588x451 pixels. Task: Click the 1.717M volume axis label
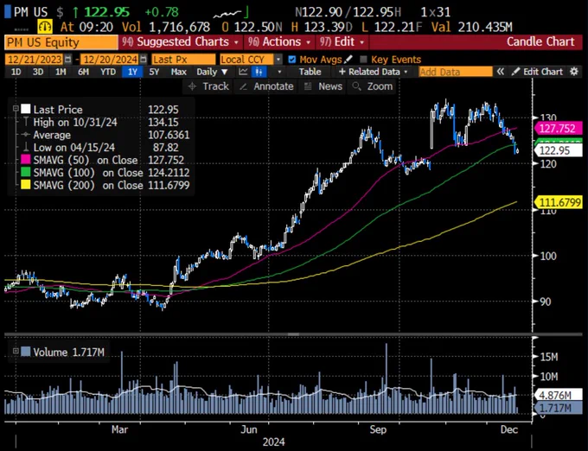559,408
